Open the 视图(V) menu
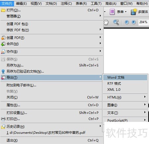The image size is (149, 144). 36,4
